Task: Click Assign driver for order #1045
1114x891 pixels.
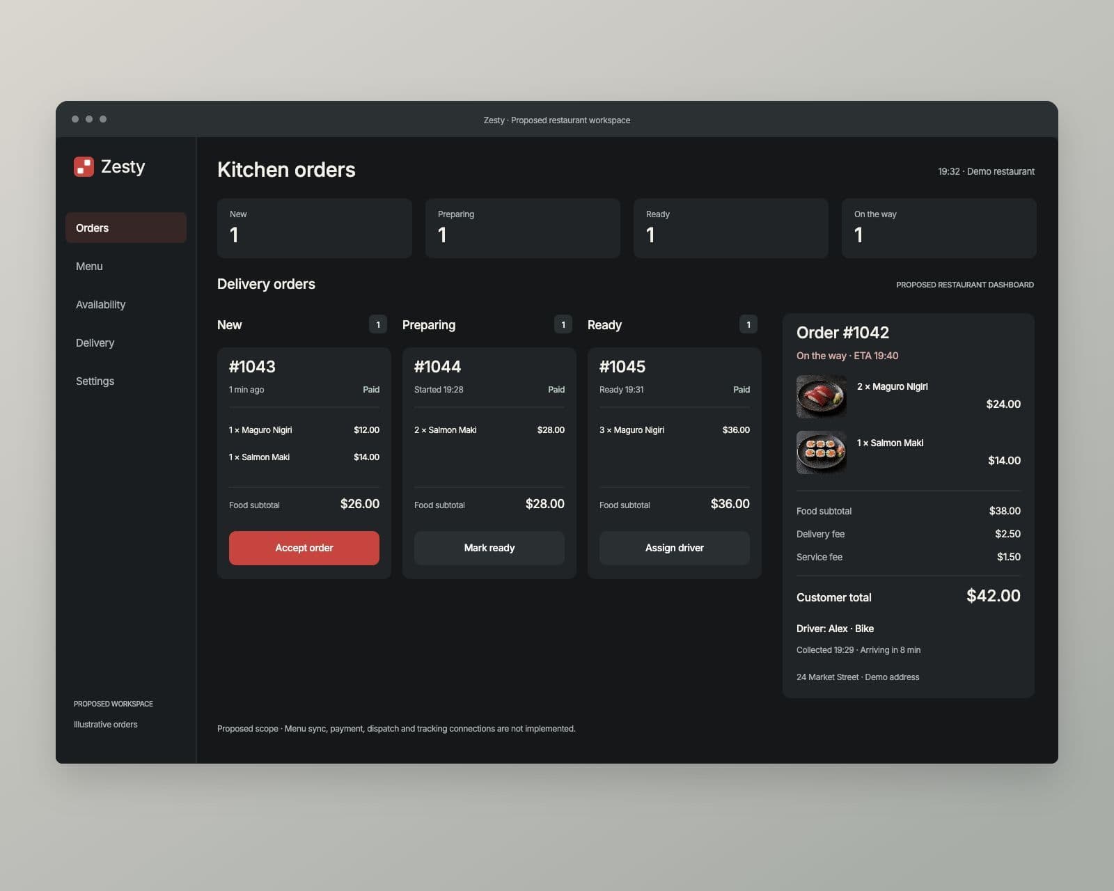Action: (x=675, y=548)
